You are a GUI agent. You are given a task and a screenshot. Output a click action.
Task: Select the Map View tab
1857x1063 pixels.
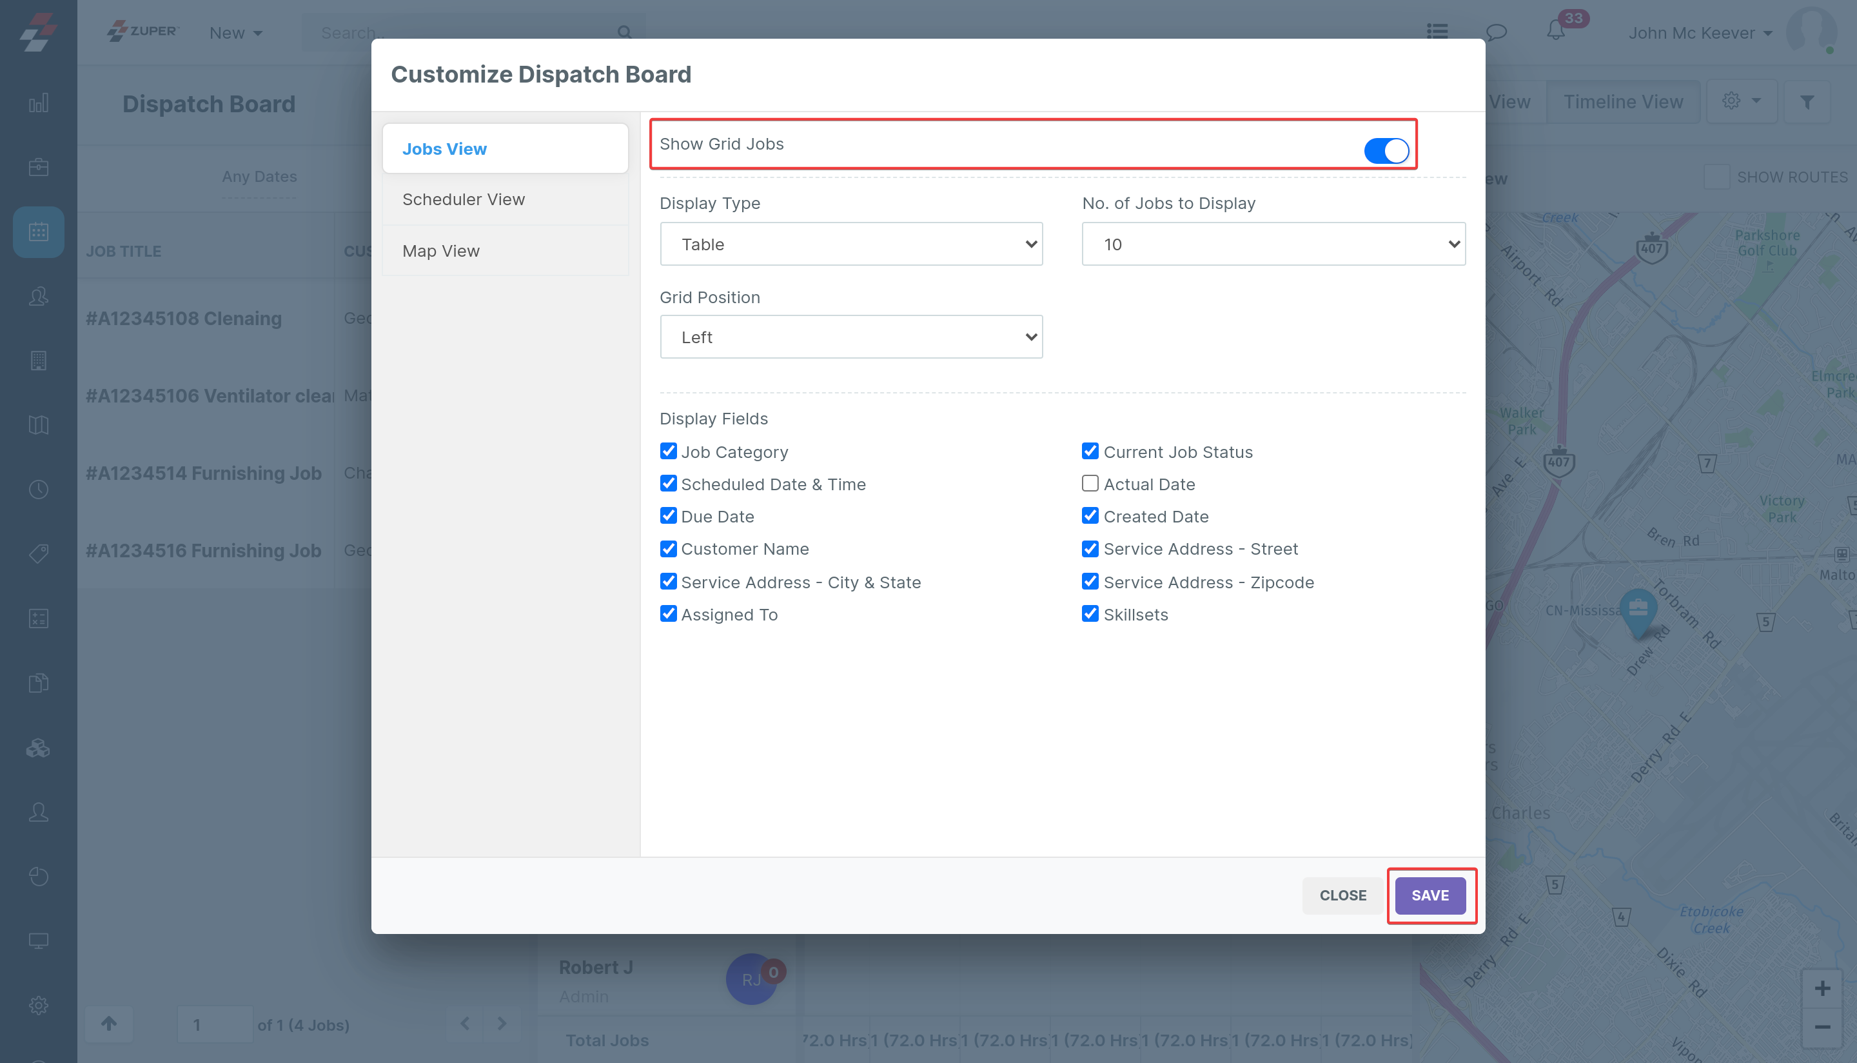(441, 250)
